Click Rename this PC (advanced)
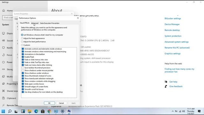Image resolution: width=204 pixels, height=115 pixels. (177, 48)
